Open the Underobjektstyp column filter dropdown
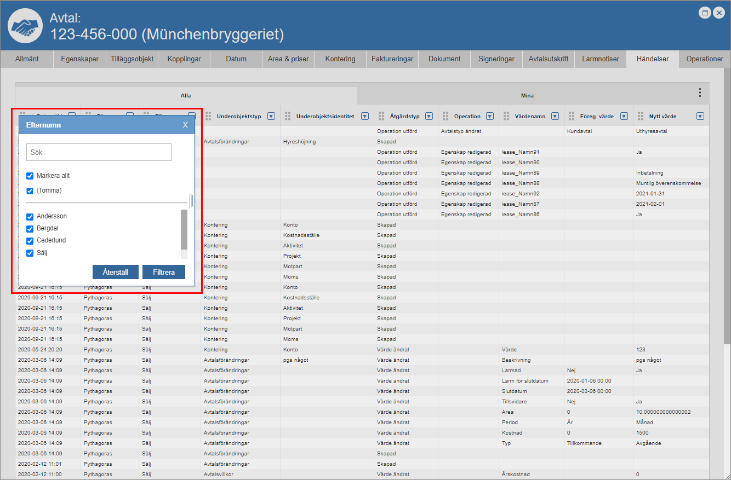The width and height of the screenshot is (731, 480). click(x=271, y=116)
